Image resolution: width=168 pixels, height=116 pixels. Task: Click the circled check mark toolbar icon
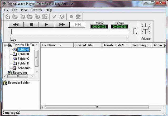62,17
